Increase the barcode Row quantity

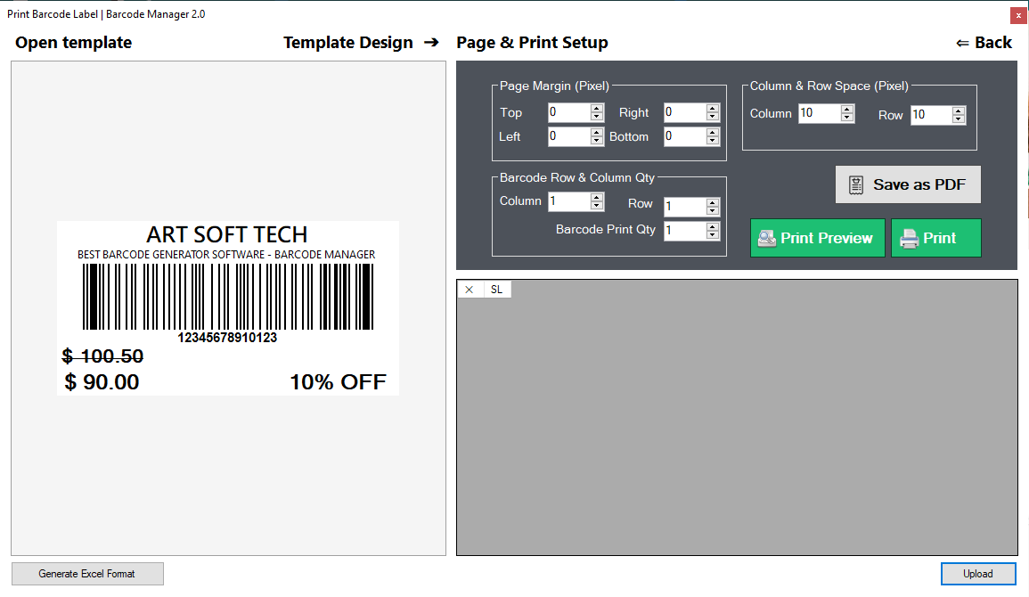pos(712,203)
